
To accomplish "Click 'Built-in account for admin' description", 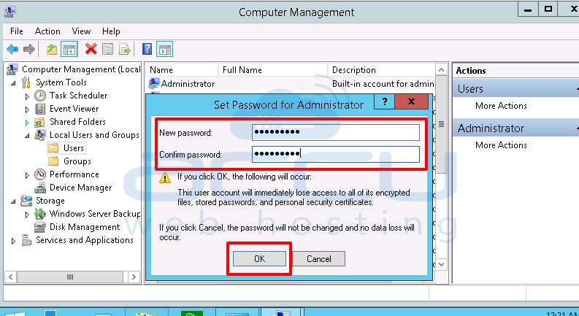I will (x=383, y=84).
